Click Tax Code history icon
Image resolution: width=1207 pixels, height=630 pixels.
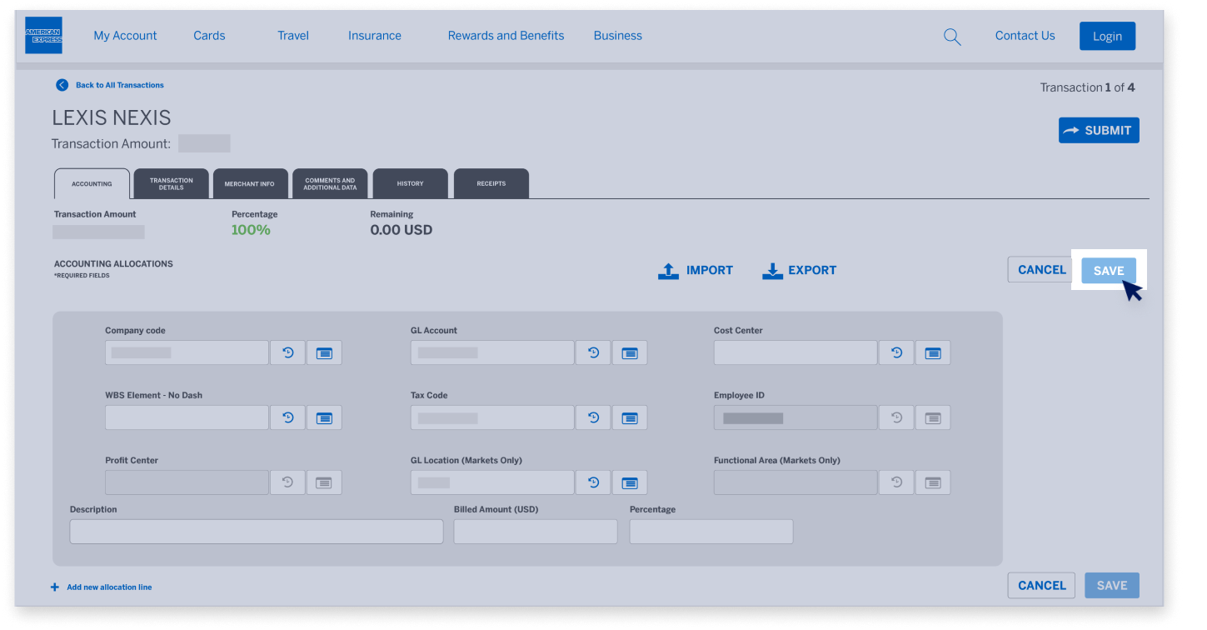tap(593, 417)
